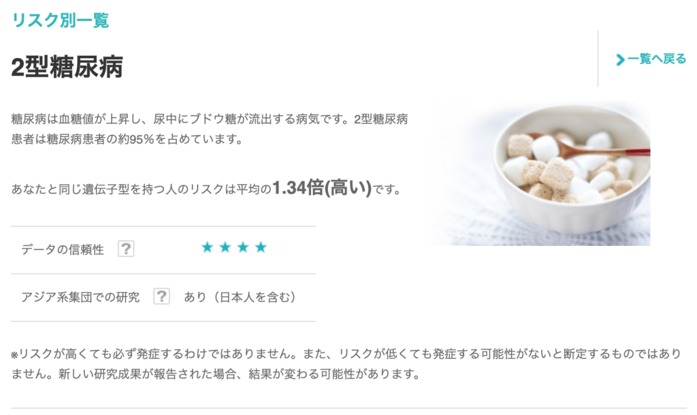Viewport: 697px width, 415px height.
Task: Click the fourth reliability star
Action: pyautogui.click(x=261, y=247)
